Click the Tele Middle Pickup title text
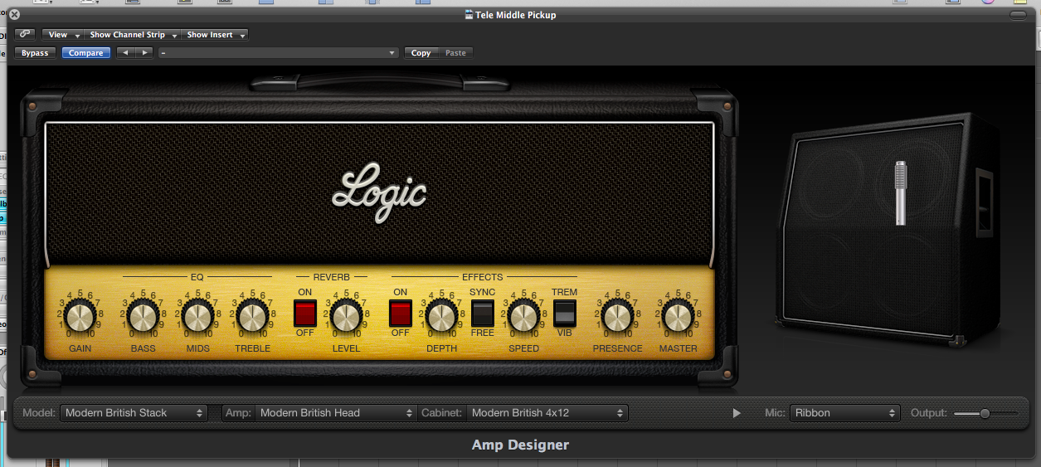The width and height of the screenshot is (1041, 467). (x=515, y=15)
